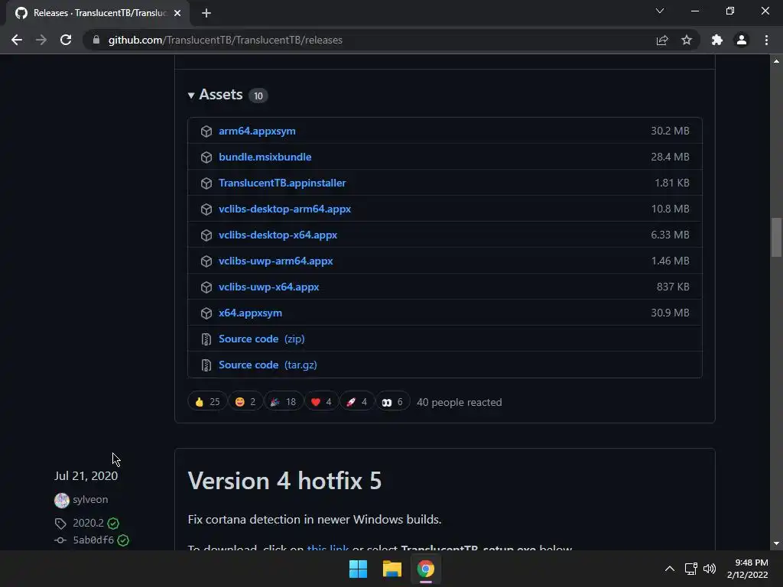Open the Version 4 hotfix 5 release title

(284, 482)
